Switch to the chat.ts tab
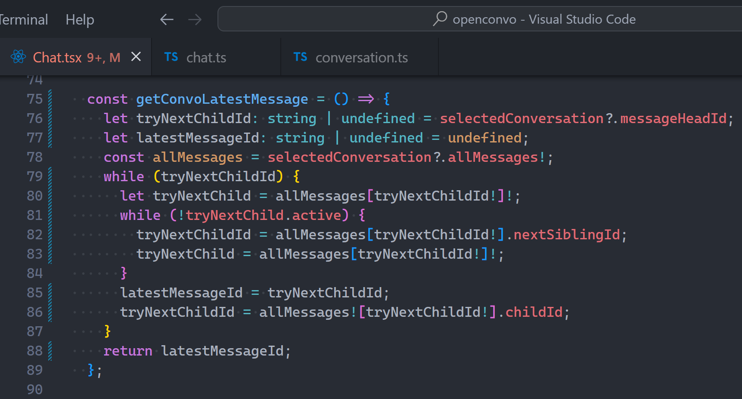 pyautogui.click(x=206, y=58)
